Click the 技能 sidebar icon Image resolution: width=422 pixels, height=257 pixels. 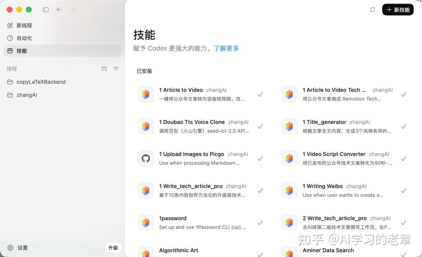coord(10,51)
